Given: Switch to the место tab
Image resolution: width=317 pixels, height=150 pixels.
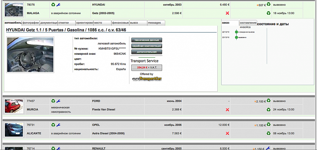Looking at the screenshot, I should [x=103, y=23].
